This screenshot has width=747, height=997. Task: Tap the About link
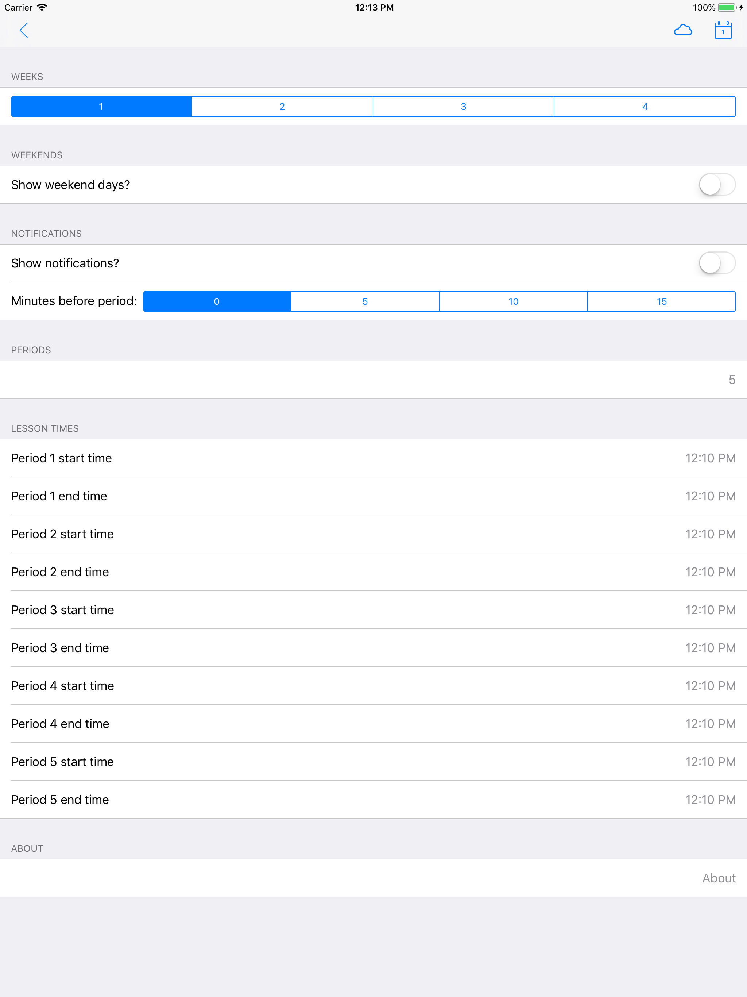tap(718, 878)
